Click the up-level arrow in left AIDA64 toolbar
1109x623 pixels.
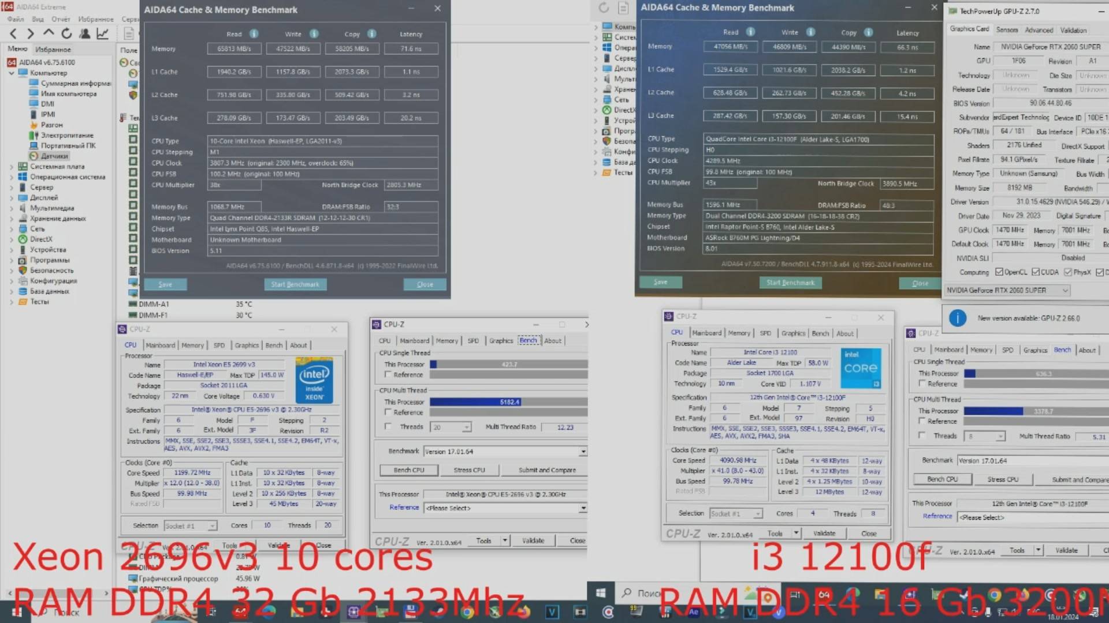click(49, 33)
